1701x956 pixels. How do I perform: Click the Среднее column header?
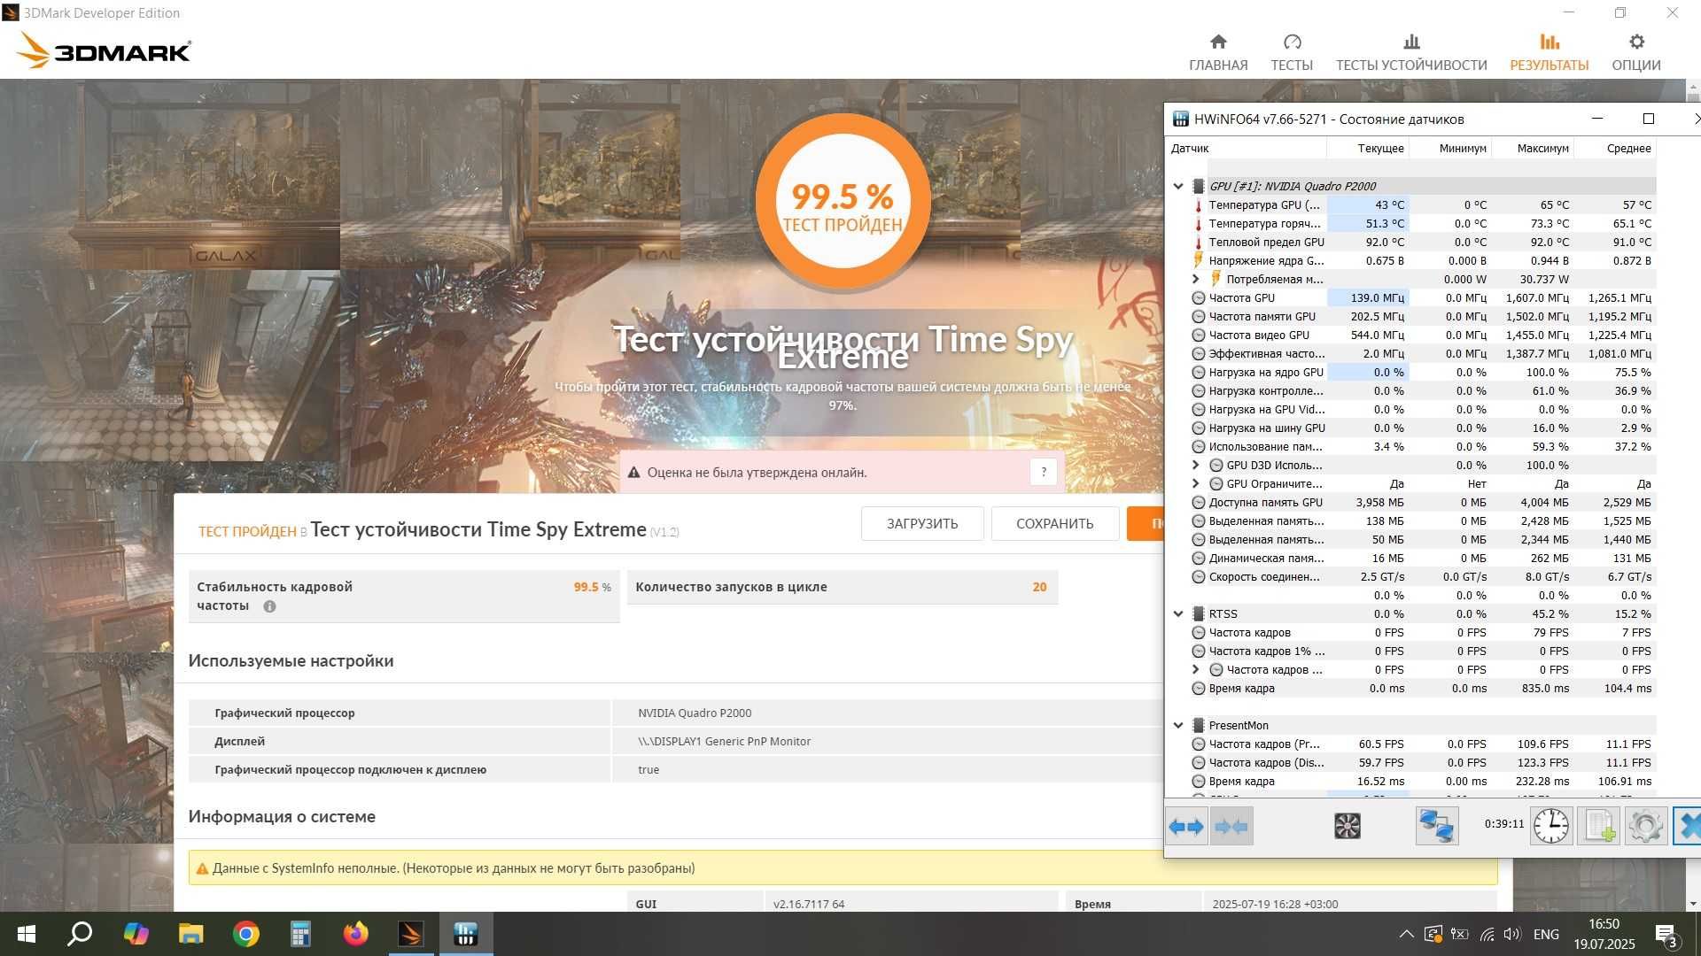click(1615, 148)
